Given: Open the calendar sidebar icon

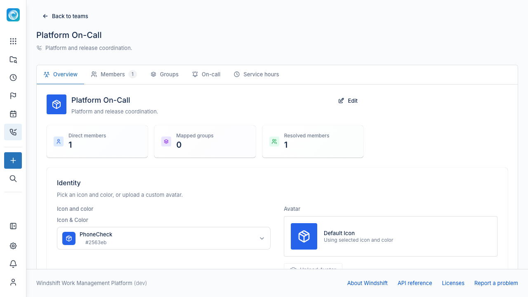Looking at the screenshot, I should tap(13, 114).
